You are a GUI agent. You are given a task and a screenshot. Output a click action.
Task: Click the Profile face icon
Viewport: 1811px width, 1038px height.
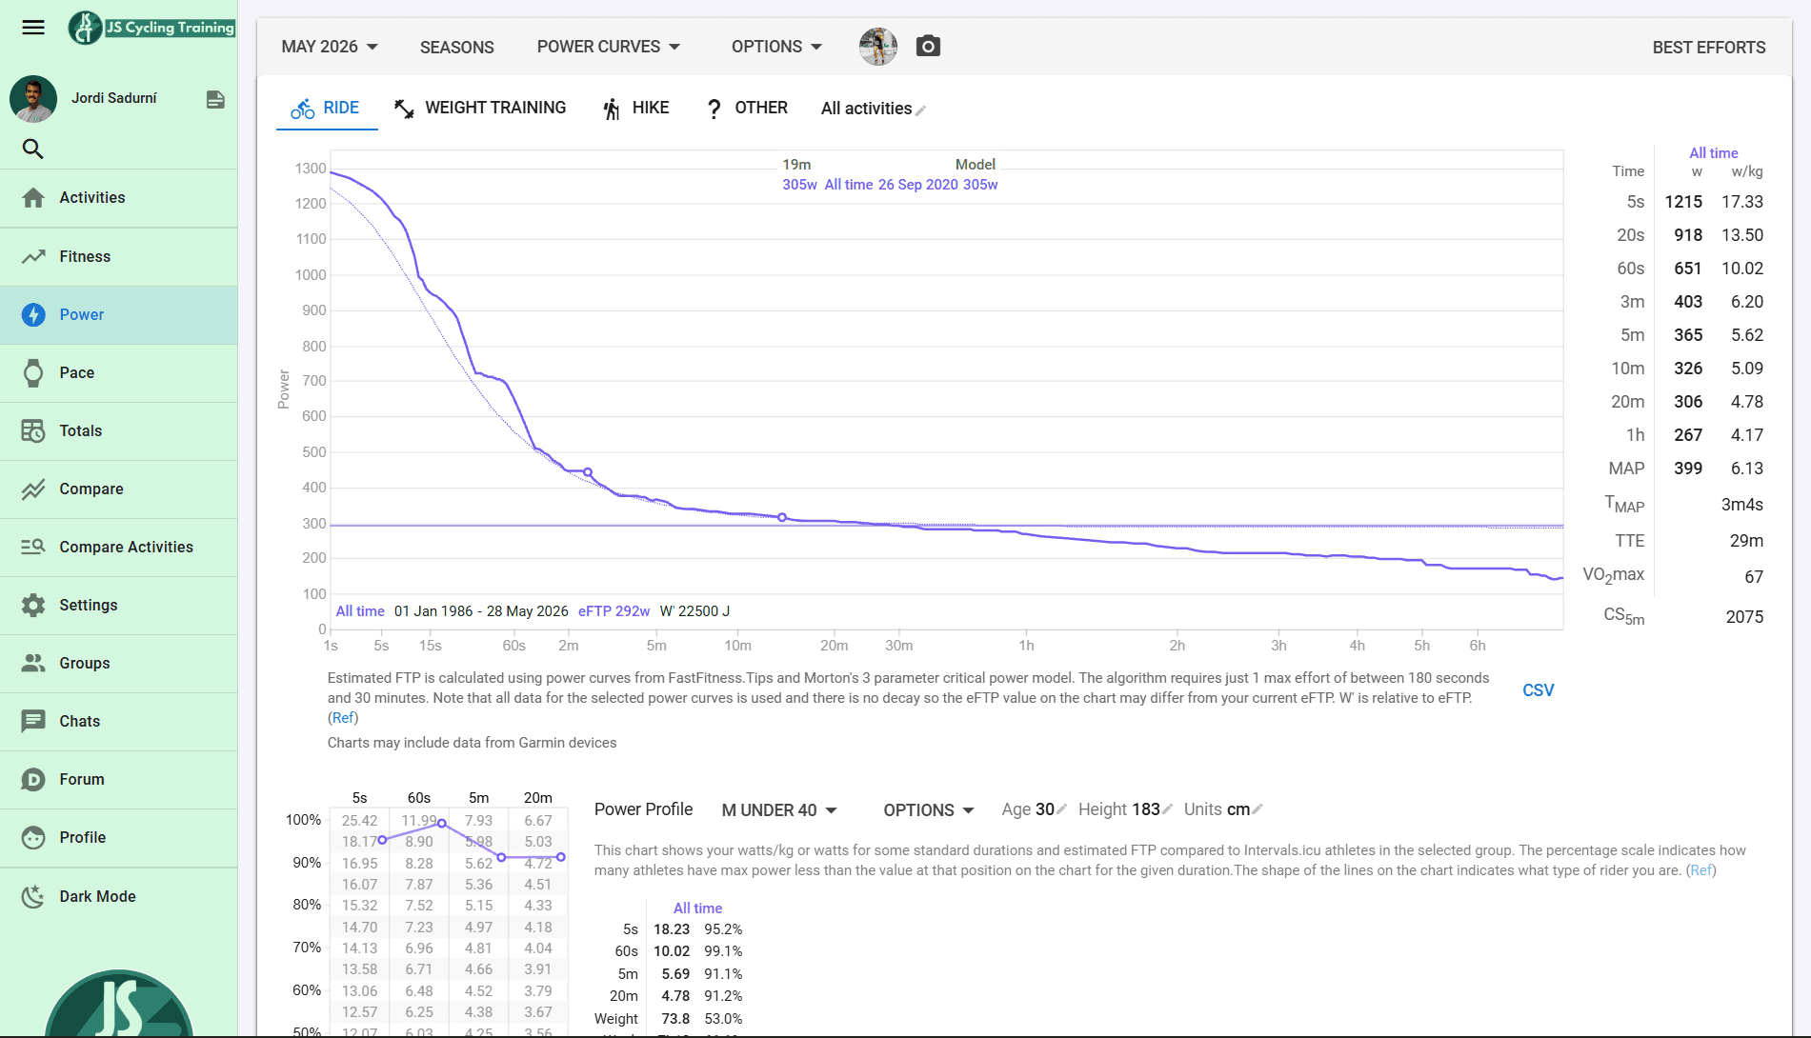pyautogui.click(x=33, y=837)
